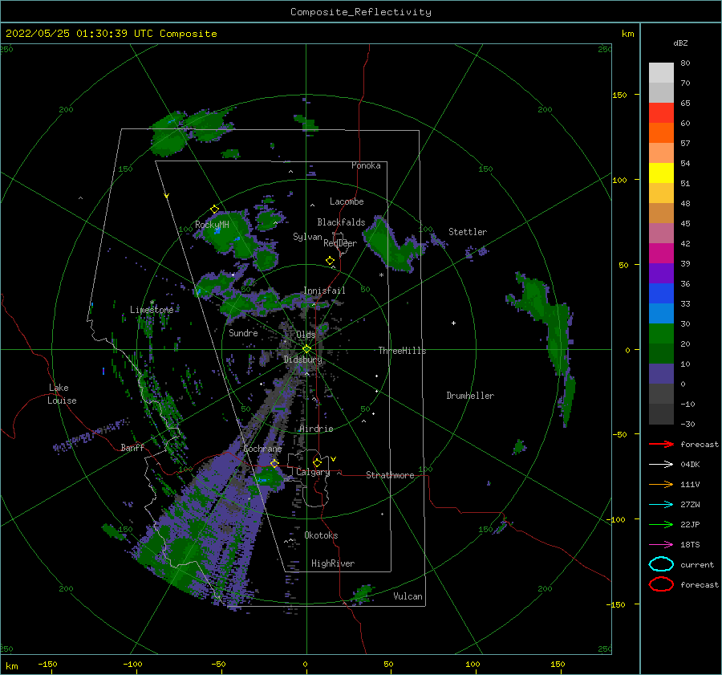Click the dark orange swatch below 60 dBZ

[661, 132]
